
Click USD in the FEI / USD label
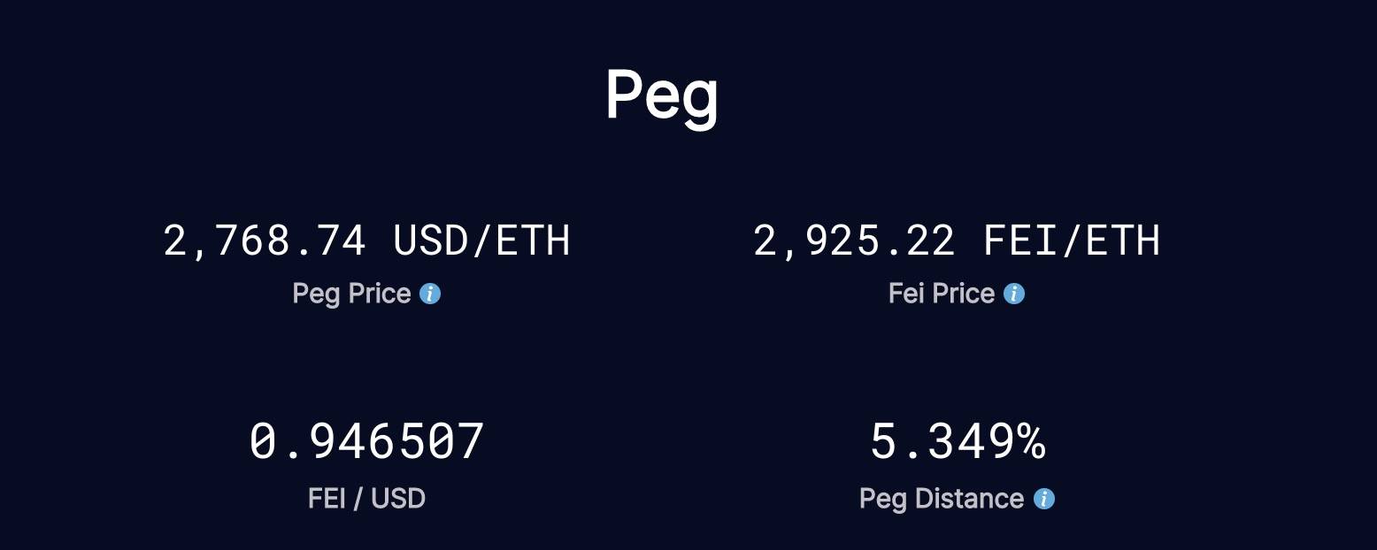coord(398,499)
